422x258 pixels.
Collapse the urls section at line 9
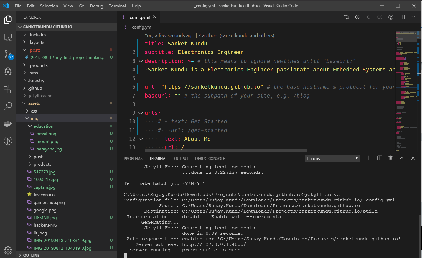click(x=140, y=113)
